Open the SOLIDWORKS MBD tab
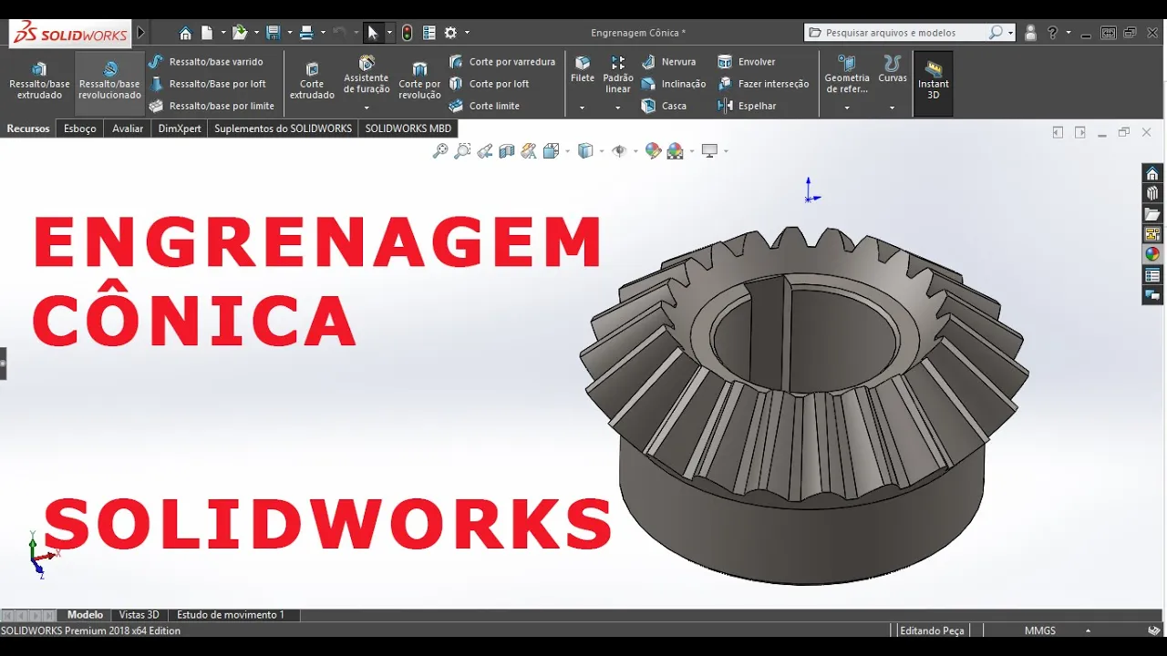This screenshot has height=656, width=1167. click(408, 128)
